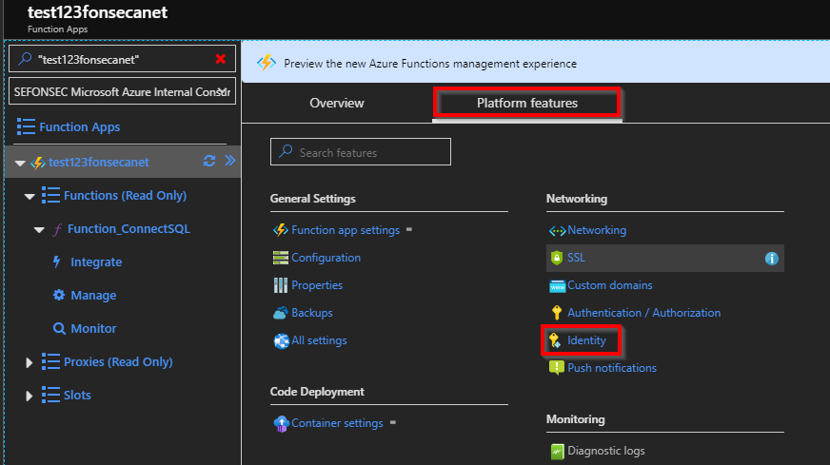Image resolution: width=830 pixels, height=465 pixels.
Task: Clear the search box with the red X
Action: (221, 59)
